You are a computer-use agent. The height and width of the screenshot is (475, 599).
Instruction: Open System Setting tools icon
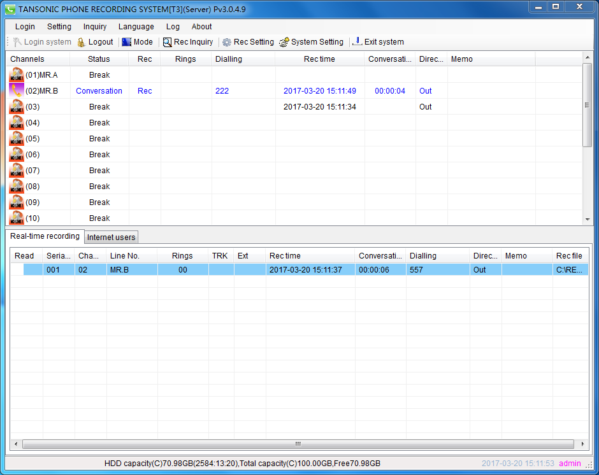284,42
